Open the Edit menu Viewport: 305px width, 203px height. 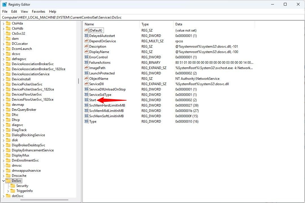click(14, 12)
